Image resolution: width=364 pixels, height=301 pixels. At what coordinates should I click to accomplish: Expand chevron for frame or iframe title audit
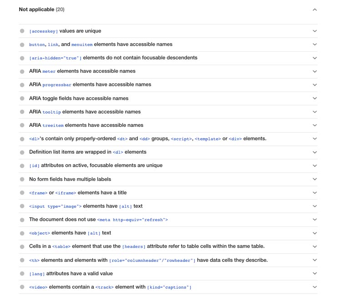click(314, 193)
